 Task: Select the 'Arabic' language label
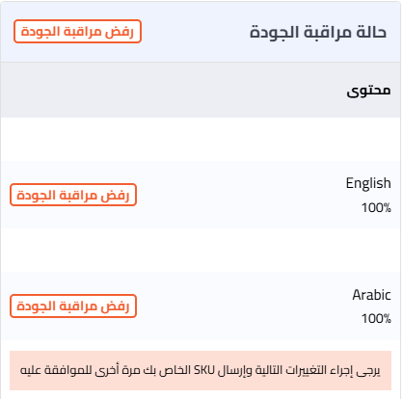click(x=371, y=295)
